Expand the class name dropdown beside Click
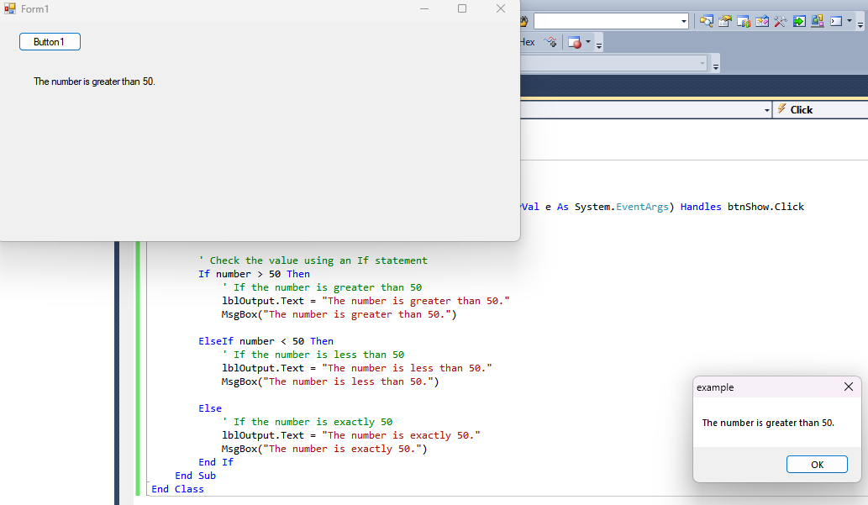Image resolution: width=868 pixels, height=505 pixels. click(x=766, y=110)
